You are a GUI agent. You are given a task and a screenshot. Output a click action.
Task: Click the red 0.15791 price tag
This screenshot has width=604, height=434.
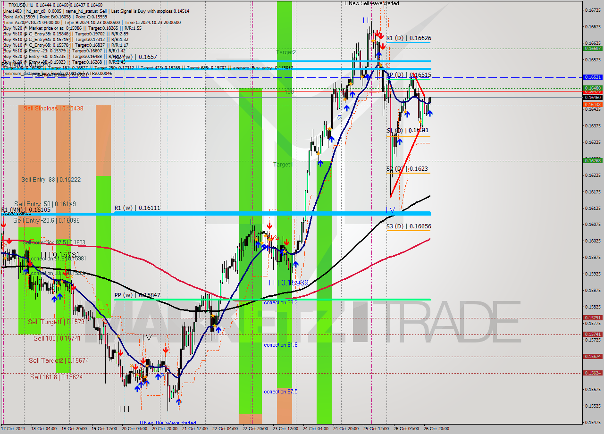tap(593, 317)
